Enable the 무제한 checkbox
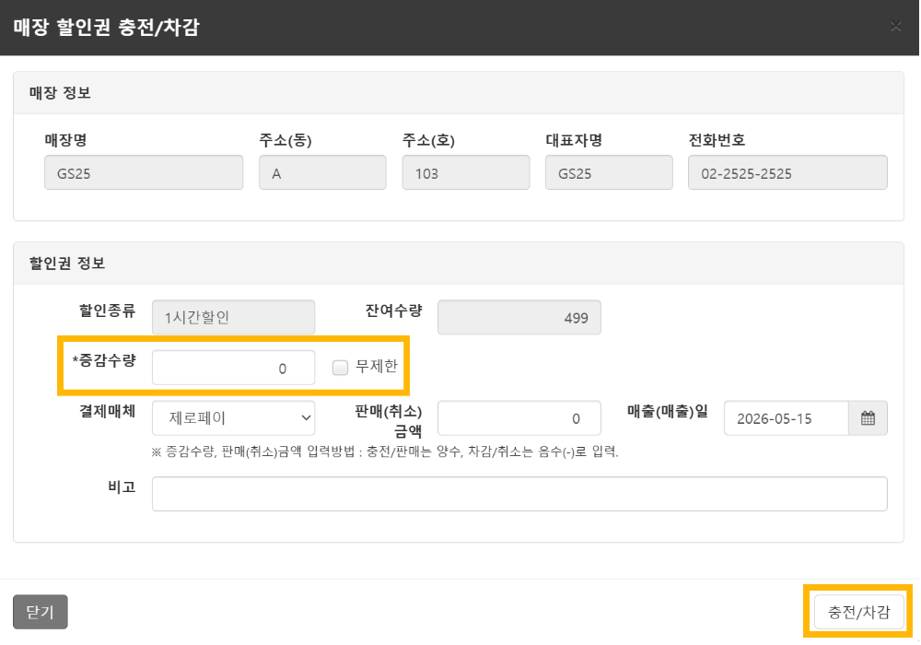 coord(340,368)
